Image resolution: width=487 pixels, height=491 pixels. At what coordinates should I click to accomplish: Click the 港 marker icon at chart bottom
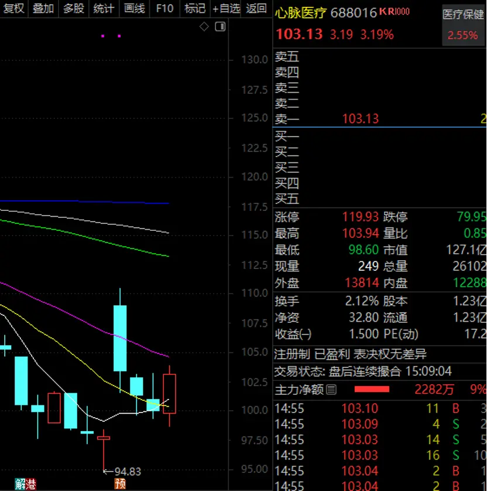pyautogui.click(x=30, y=484)
